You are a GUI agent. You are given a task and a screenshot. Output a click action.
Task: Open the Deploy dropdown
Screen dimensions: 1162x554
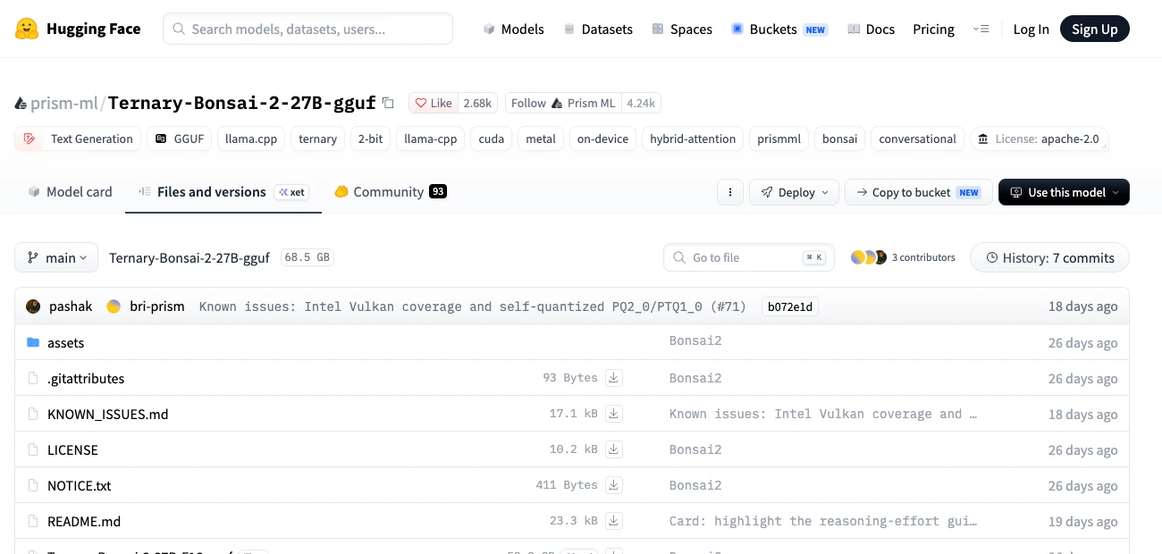[x=795, y=192]
